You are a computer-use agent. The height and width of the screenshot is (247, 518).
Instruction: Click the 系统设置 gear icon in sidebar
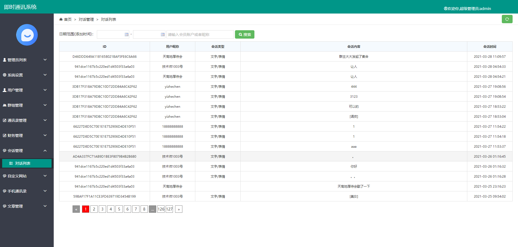tap(4, 75)
